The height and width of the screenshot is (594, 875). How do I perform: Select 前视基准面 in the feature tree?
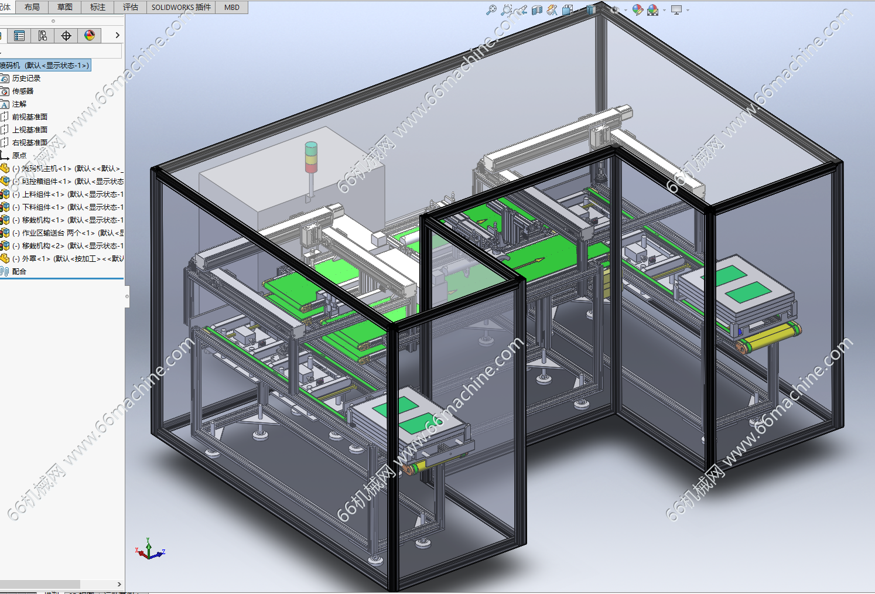point(29,117)
